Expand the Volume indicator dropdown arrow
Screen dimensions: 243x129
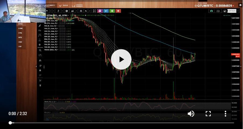[x=58, y=50]
